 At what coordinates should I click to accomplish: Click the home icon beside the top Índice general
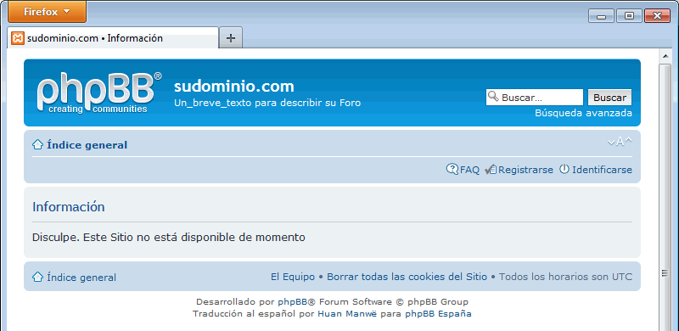click(37, 144)
